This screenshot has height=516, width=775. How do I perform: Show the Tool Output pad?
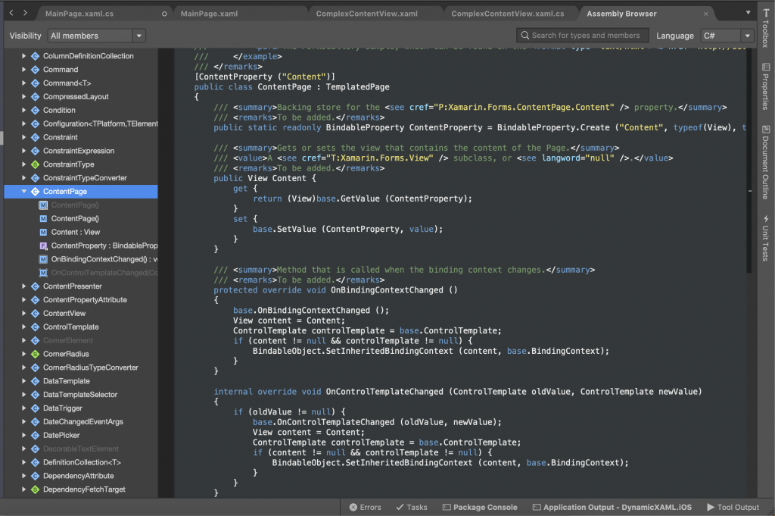point(733,507)
